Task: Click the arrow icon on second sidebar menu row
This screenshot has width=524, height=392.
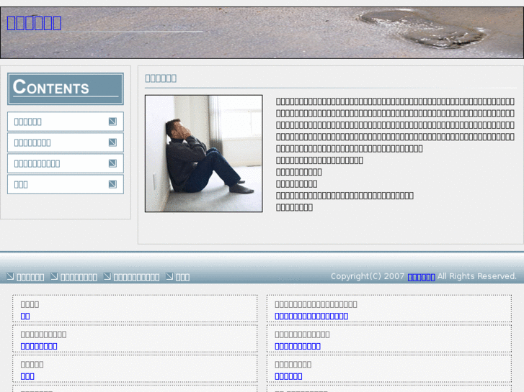Action: [112, 142]
